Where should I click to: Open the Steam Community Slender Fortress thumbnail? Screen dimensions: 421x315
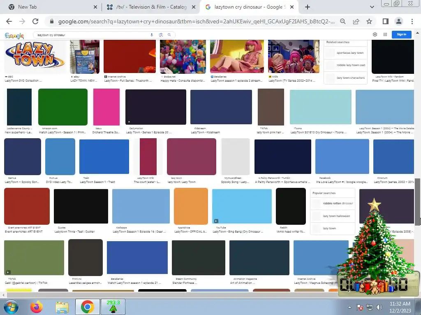coord(199,258)
